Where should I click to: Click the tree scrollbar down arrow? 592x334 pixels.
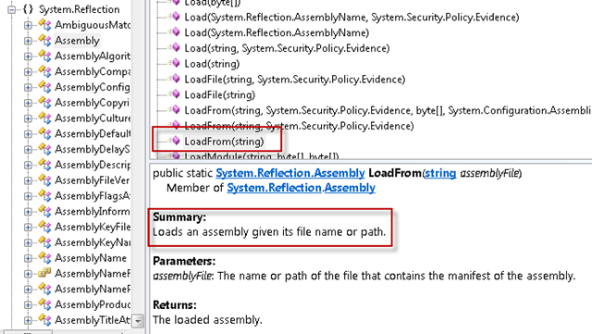point(138,321)
